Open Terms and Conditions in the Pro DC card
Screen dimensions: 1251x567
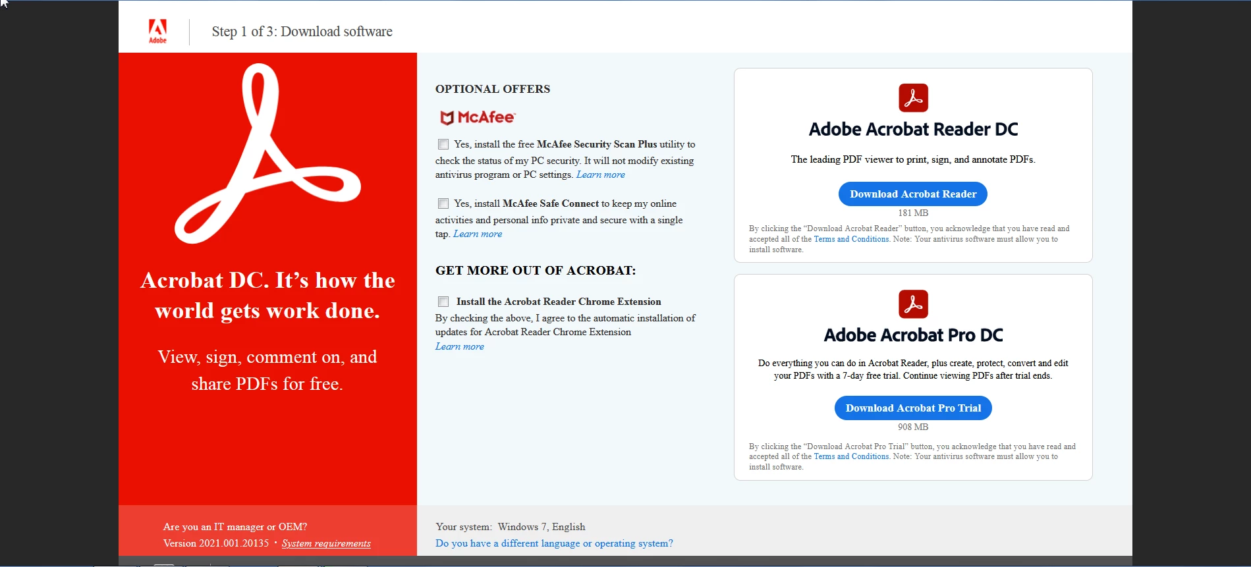[851, 456]
